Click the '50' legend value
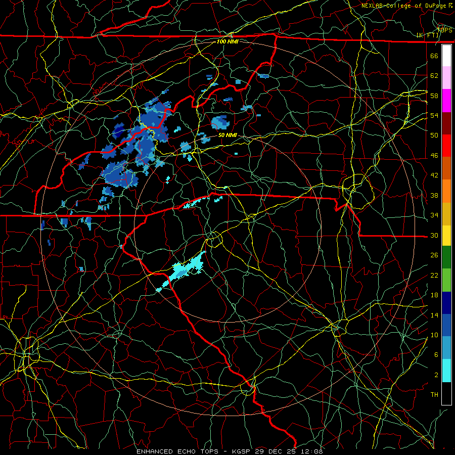Viewport: 455px width, 455px height. [434, 135]
